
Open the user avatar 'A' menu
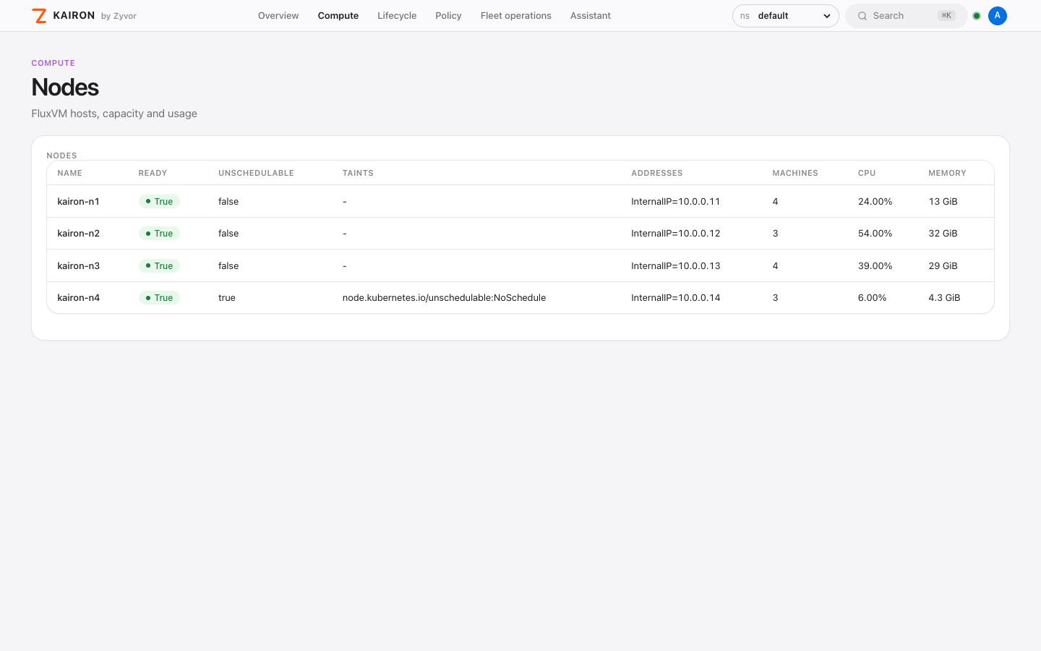997,16
